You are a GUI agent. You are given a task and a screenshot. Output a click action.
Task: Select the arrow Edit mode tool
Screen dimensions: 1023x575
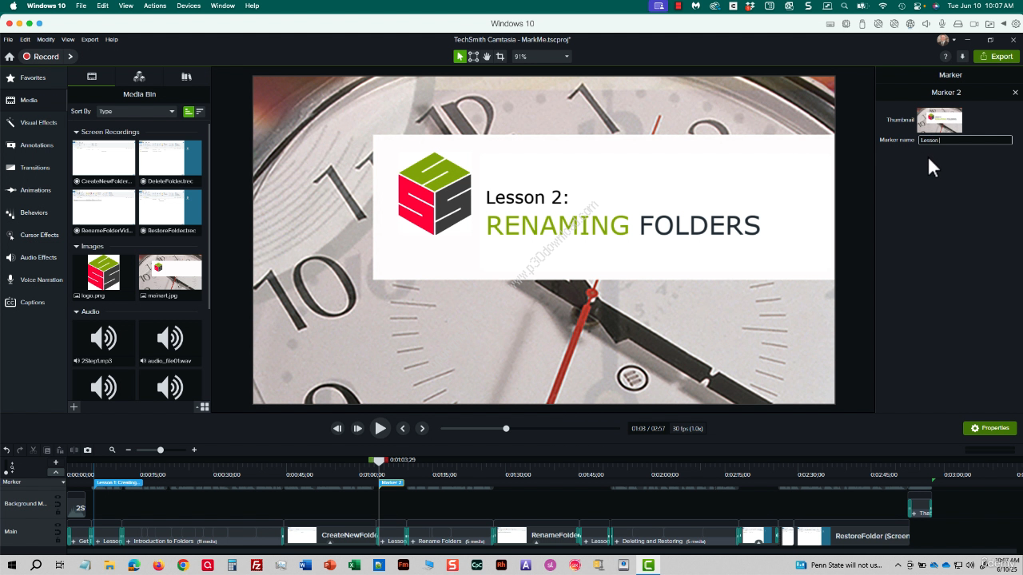click(460, 57)
